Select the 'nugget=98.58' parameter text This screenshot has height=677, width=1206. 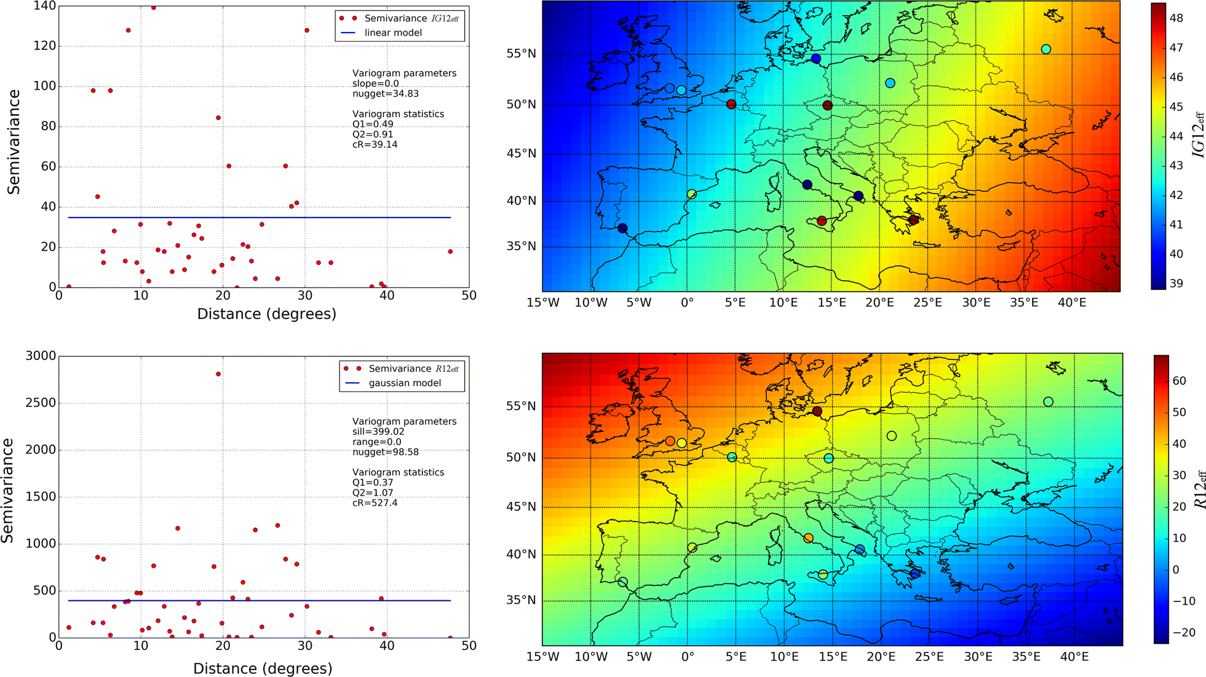click(386, 452)
